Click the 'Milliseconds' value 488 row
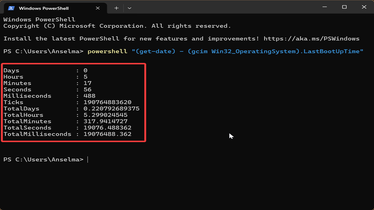The height and width of the screenshot is (210, 374). pos(50,96)
